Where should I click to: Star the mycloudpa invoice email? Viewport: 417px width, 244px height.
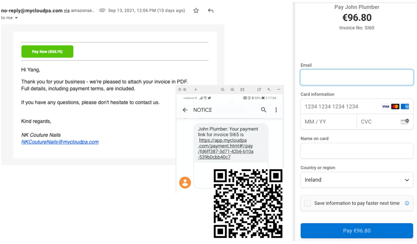(196, 11)
